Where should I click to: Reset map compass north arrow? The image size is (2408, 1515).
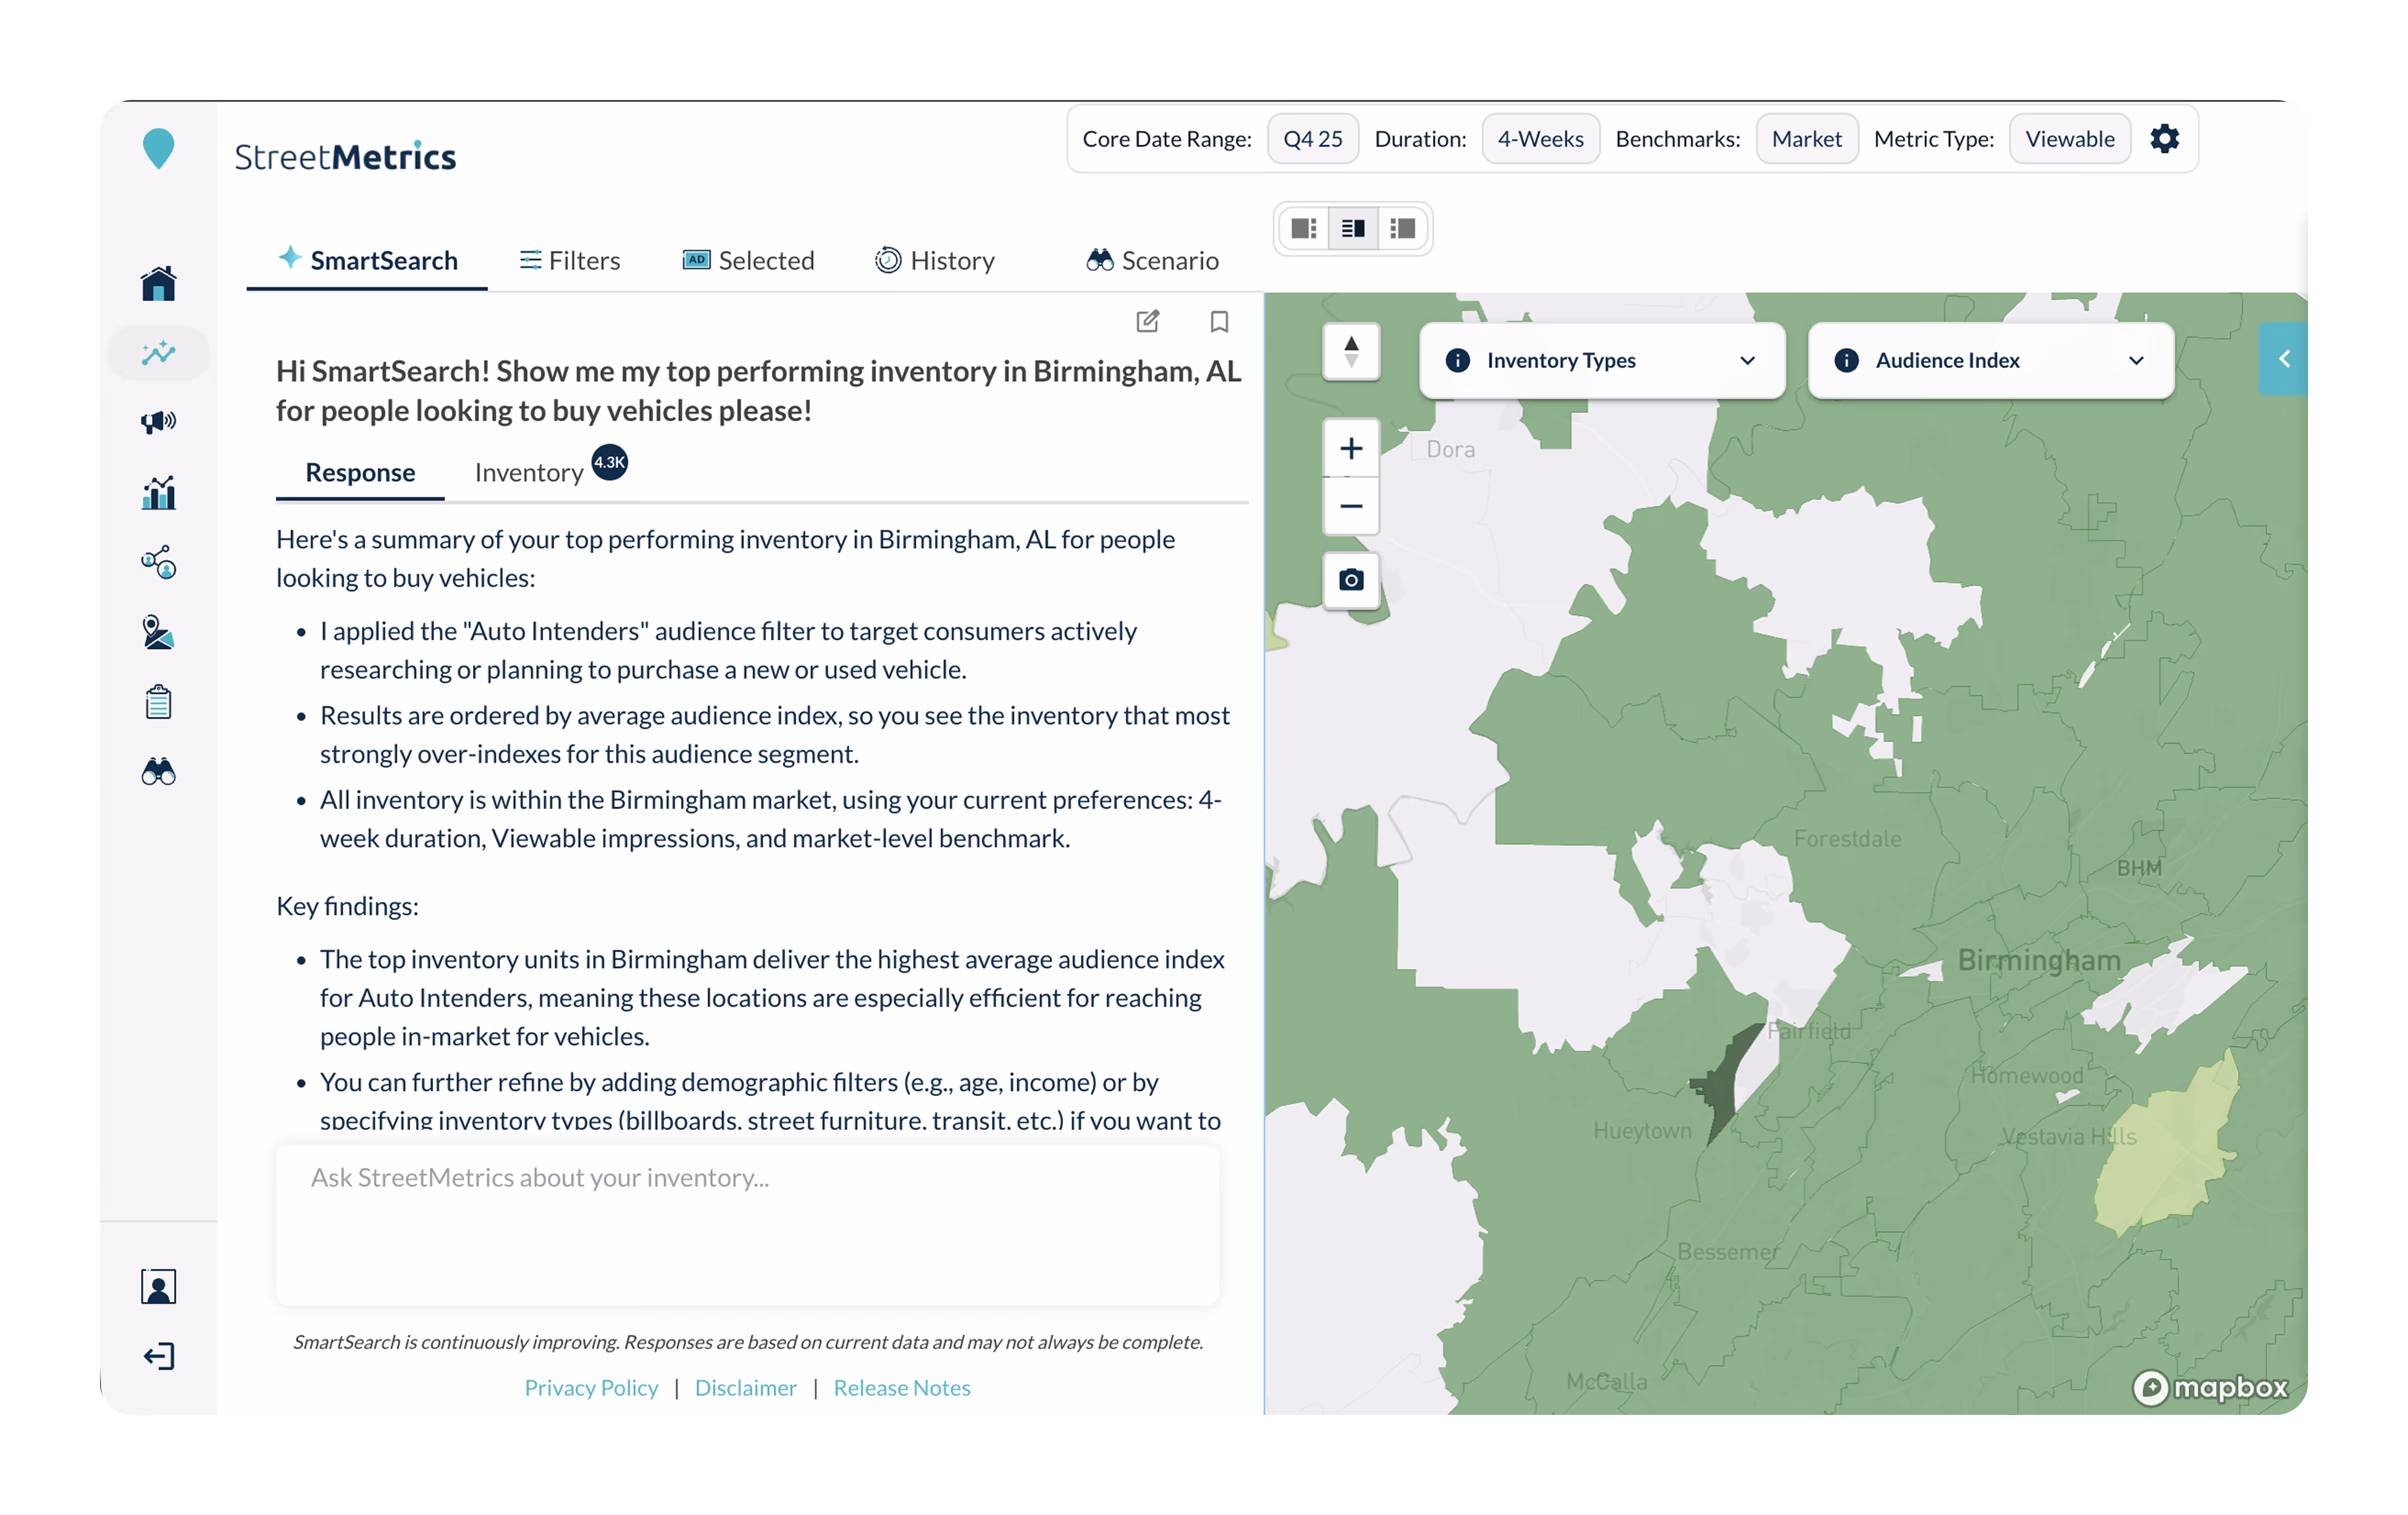point(1351,352)
